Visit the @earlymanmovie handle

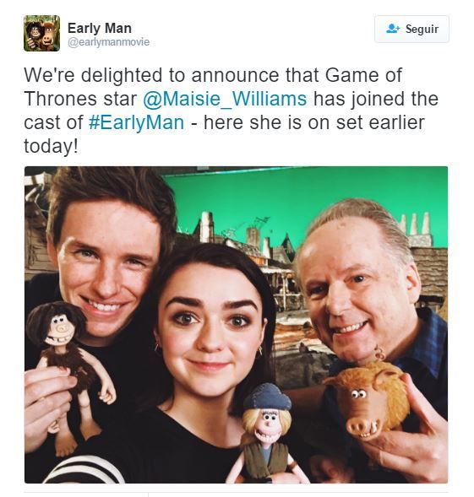tap(108, 42)
